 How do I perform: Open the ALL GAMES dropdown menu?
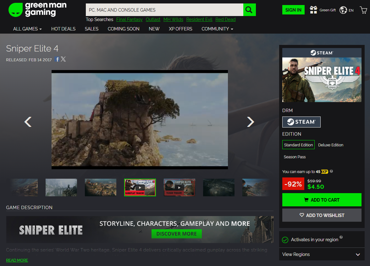[x=27, y=29]
